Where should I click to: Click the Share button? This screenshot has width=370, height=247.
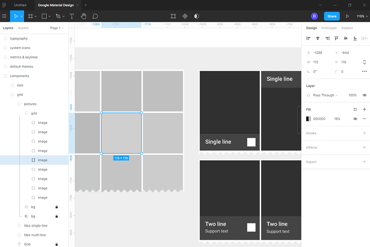tap(332, 16)
